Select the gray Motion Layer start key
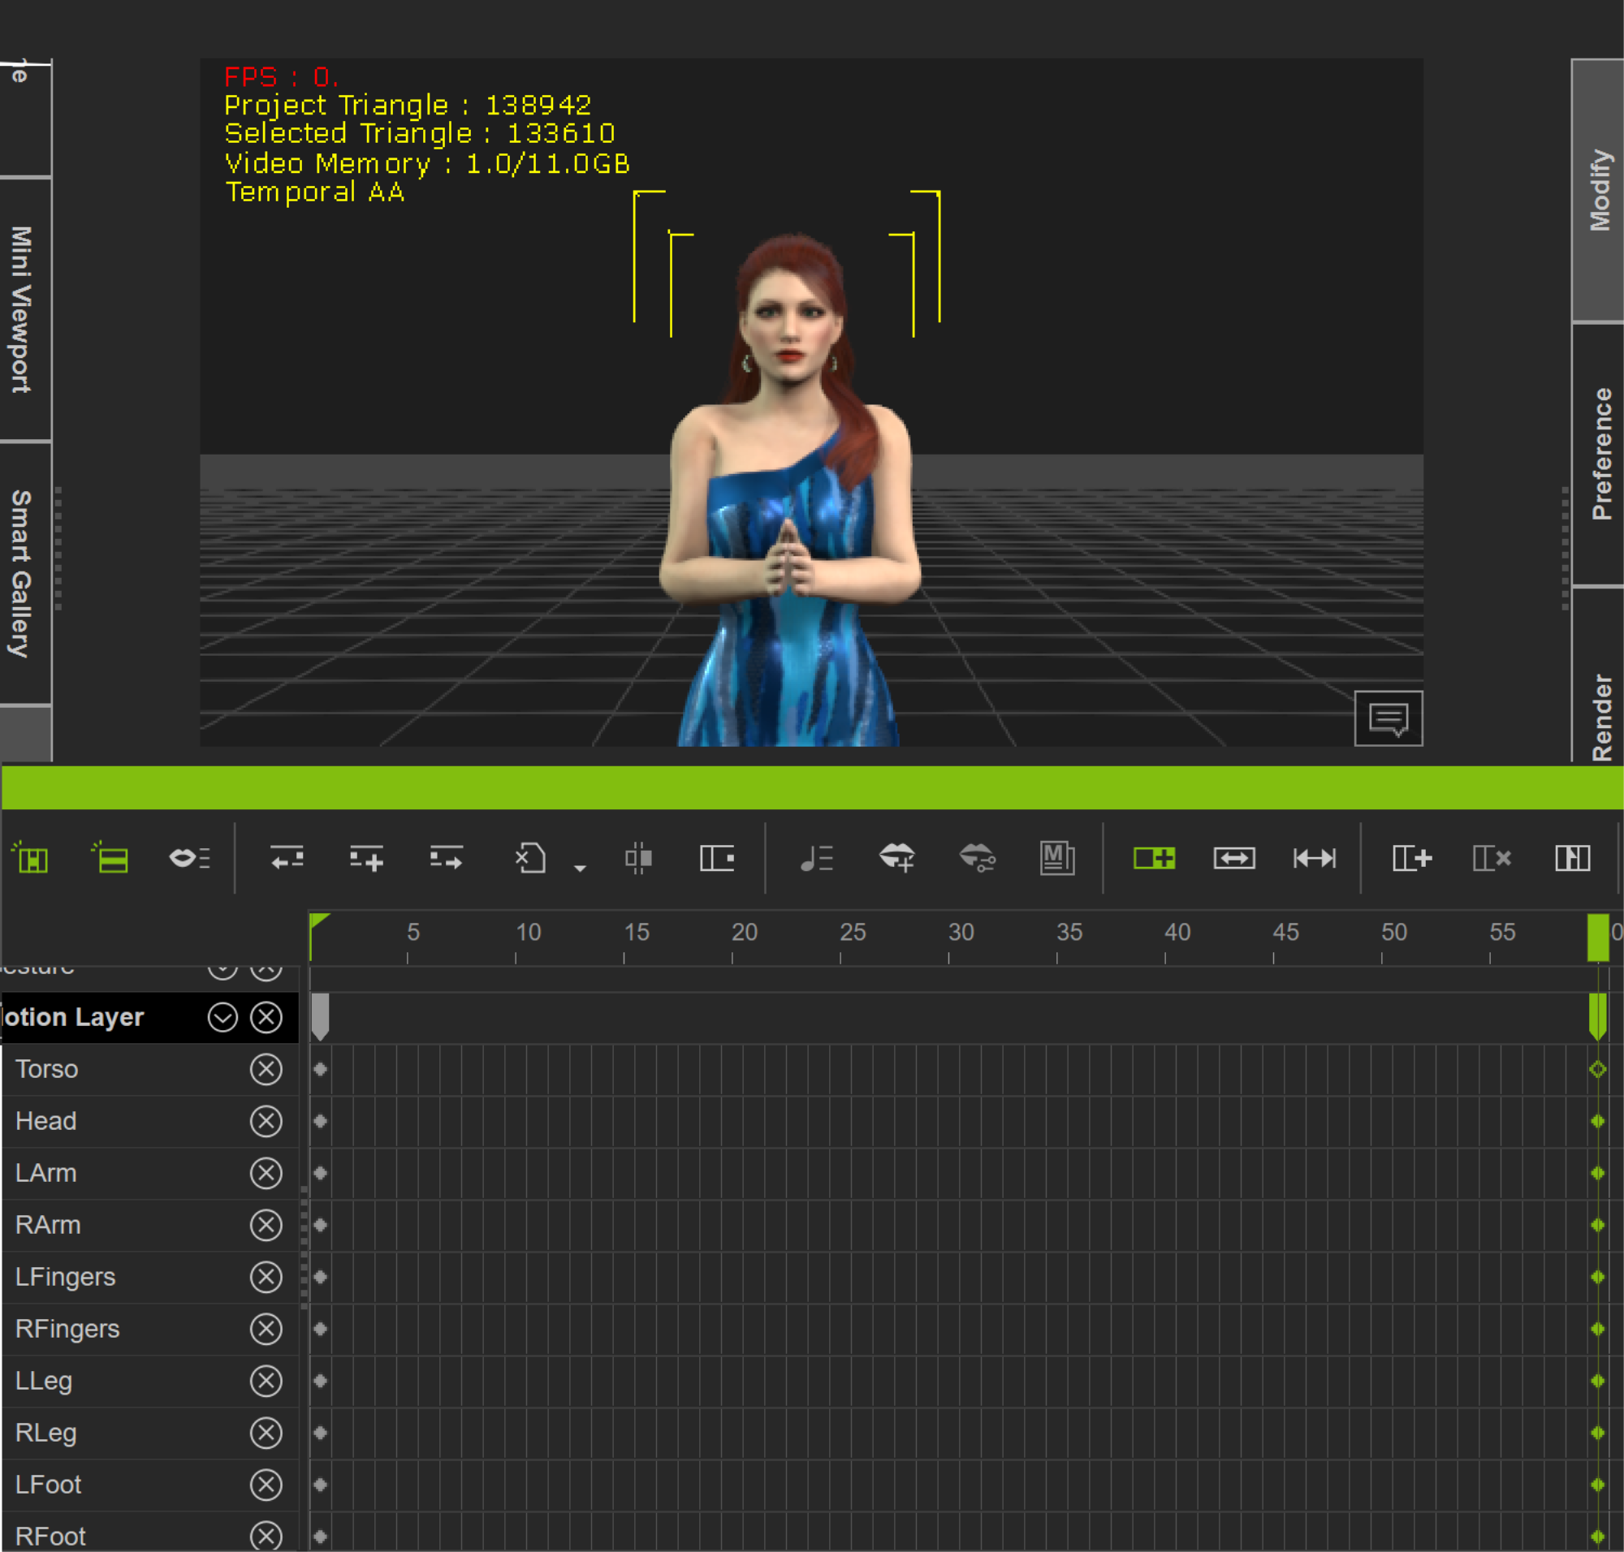Viewport: 1624px width, 1552px height. (x=320, y=1017)
